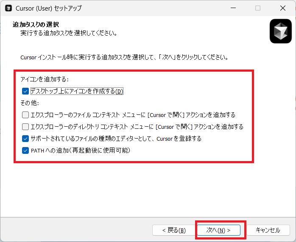
Task: Enable Explorer directory context menu Cursor action
Action: click(25, 127)
